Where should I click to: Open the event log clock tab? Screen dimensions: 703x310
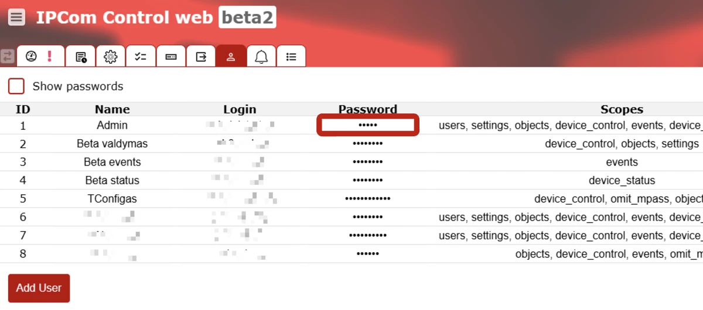tap(81, 57)
